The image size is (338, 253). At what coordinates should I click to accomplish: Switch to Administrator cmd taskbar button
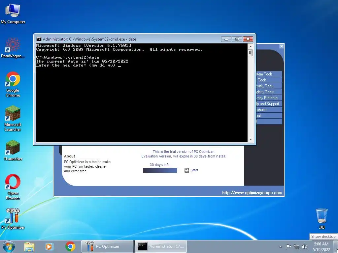pos(161,246)
